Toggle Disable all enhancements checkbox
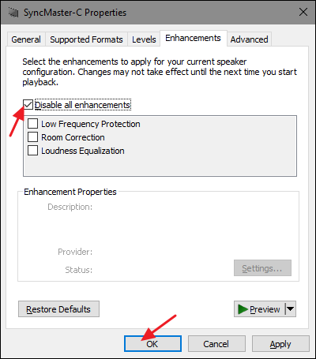316x359 pixels. point(28,105)
